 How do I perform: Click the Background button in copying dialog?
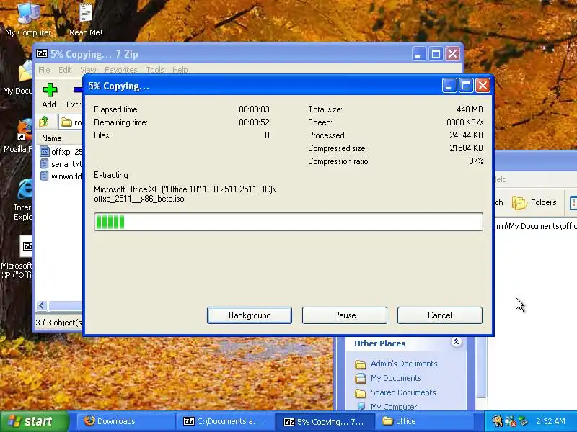coord(250,315)
